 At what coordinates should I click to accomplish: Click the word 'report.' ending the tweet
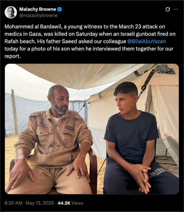[x=13, y=56]
